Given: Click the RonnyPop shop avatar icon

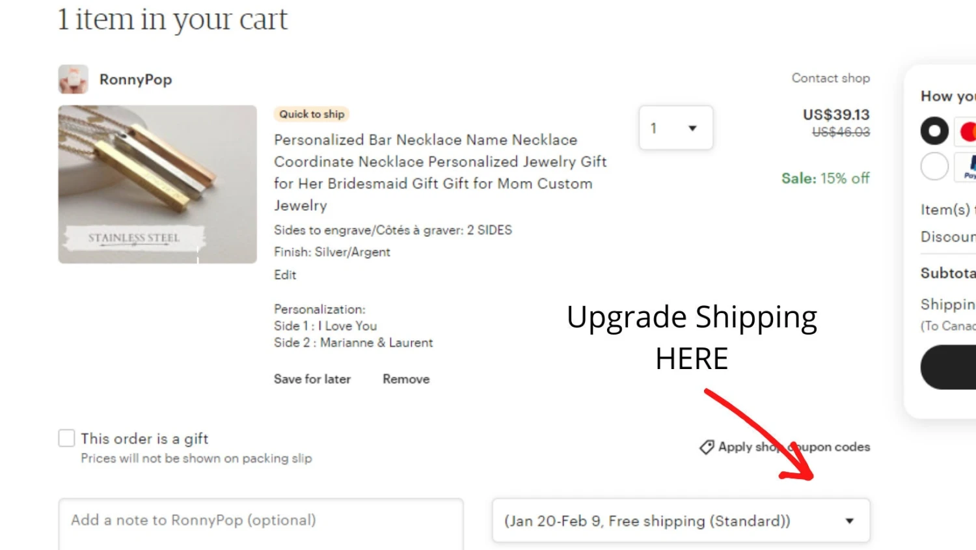Looking at the screenshot, I should coord(73,79).
